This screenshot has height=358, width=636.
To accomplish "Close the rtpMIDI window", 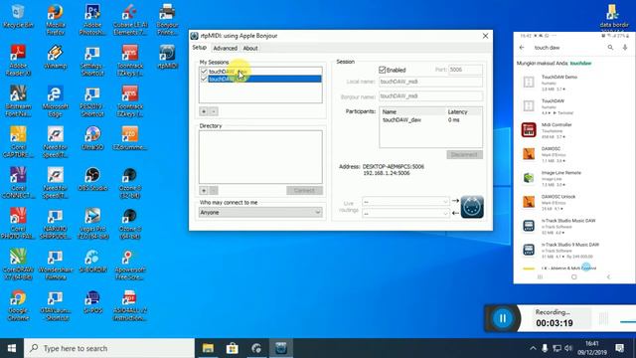I will pos(485,36).
